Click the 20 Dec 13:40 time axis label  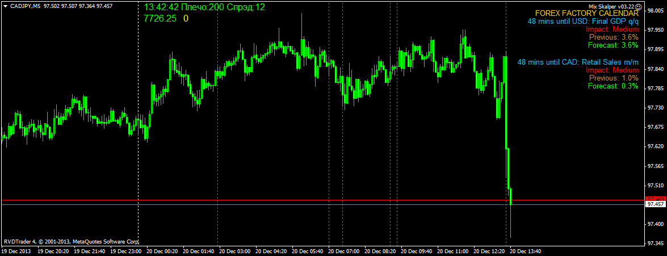click(526, 252)
